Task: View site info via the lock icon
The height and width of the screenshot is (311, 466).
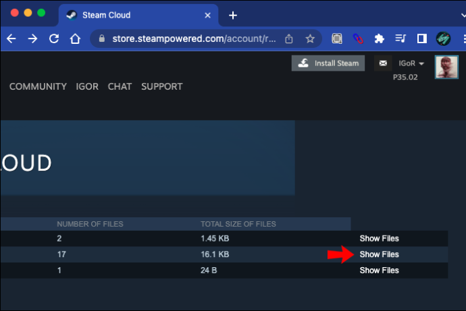Action: click(102, 38)
